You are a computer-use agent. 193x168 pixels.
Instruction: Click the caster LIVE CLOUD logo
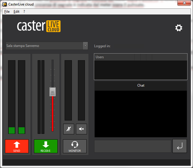[39, 26]
